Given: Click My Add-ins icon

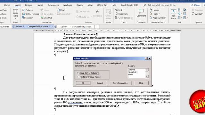Looking at the screenshot, I should click(77, 17).
